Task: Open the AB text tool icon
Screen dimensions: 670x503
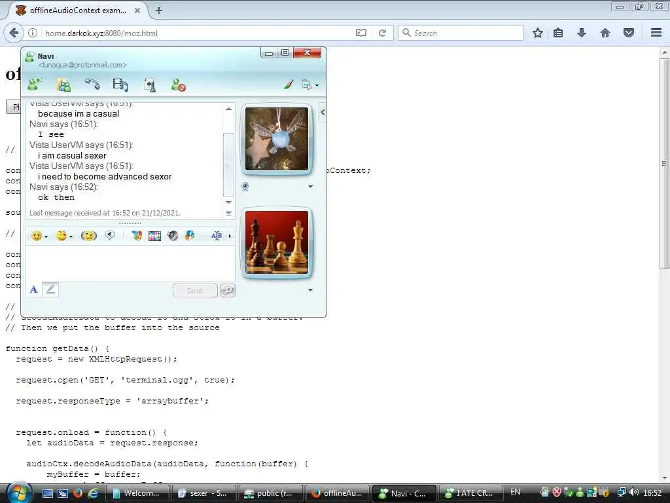Action: tap(217, 236)
